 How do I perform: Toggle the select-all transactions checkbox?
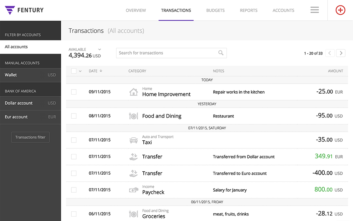click(74, 71)
